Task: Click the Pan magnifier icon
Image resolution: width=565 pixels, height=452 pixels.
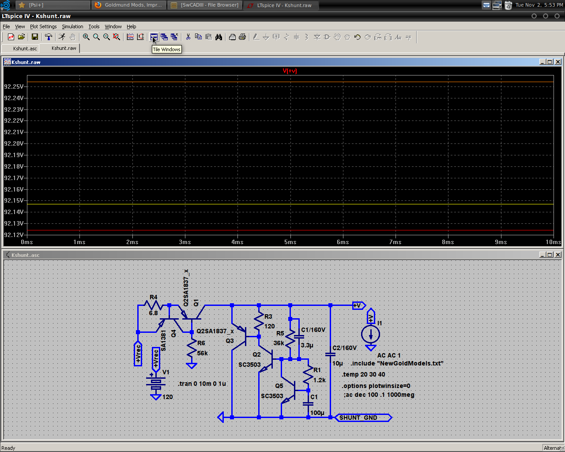Action: coord(96,37)
